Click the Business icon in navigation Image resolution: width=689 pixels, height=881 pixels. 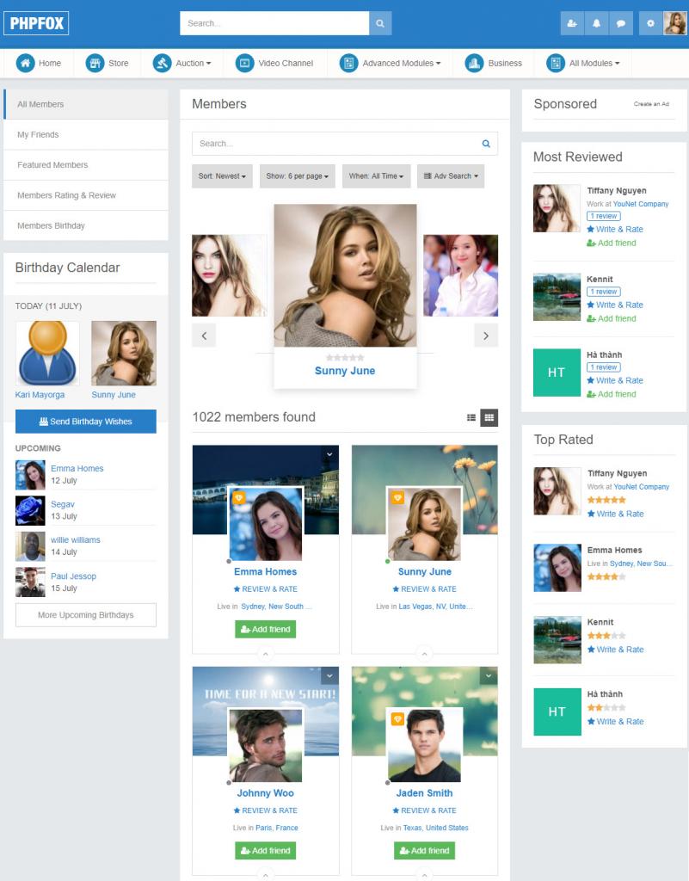pos(474,63)
